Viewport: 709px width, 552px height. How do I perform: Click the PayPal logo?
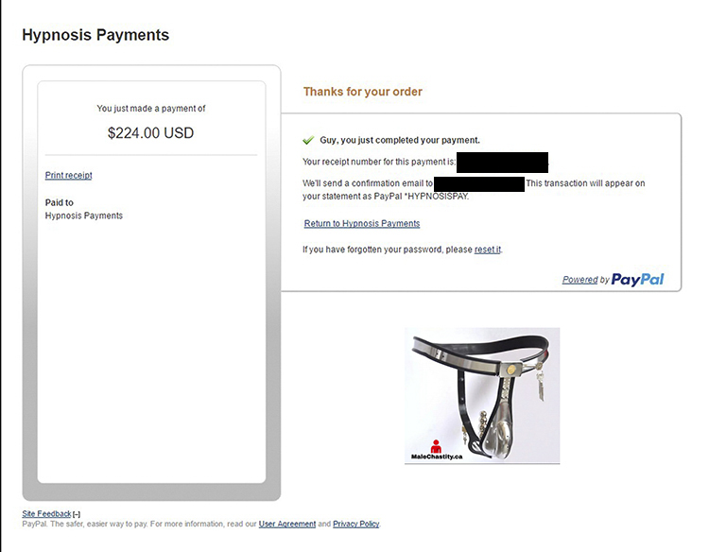pyautogui.click(x=637, y=279)
